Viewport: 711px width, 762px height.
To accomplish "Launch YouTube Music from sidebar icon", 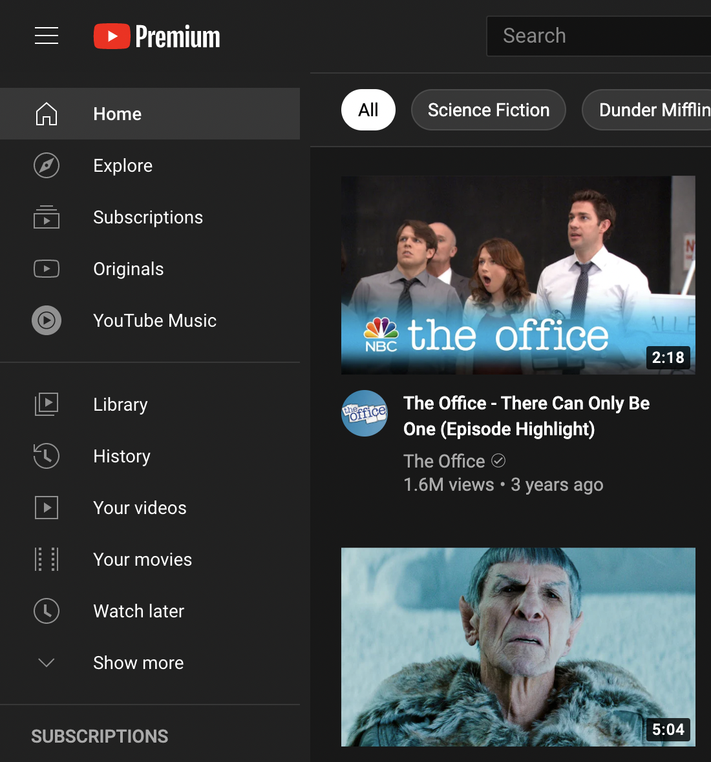I will click(46, 320).
